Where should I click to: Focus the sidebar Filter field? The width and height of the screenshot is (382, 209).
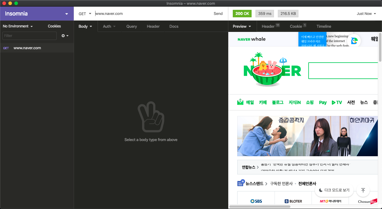[x=29, y=36]
